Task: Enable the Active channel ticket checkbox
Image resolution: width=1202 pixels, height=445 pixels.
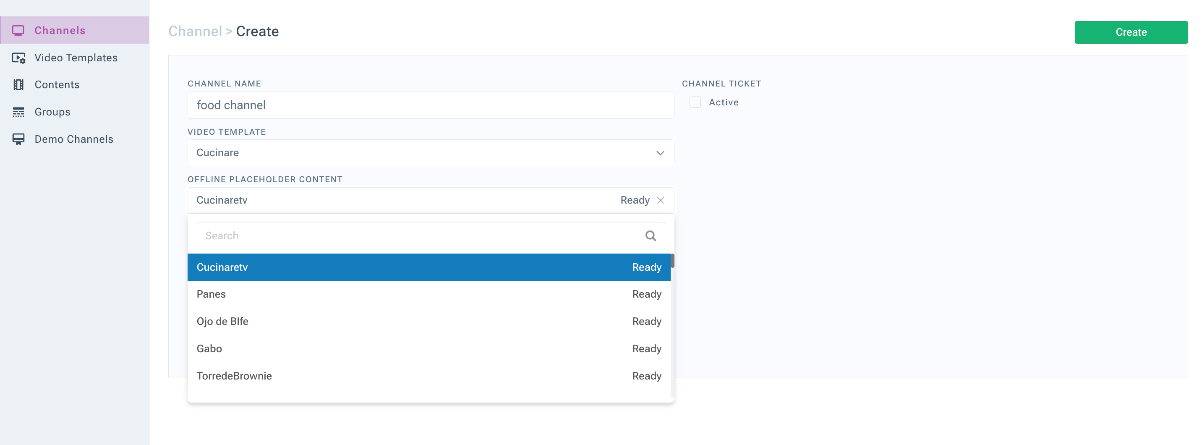Action: click(695, 102)
